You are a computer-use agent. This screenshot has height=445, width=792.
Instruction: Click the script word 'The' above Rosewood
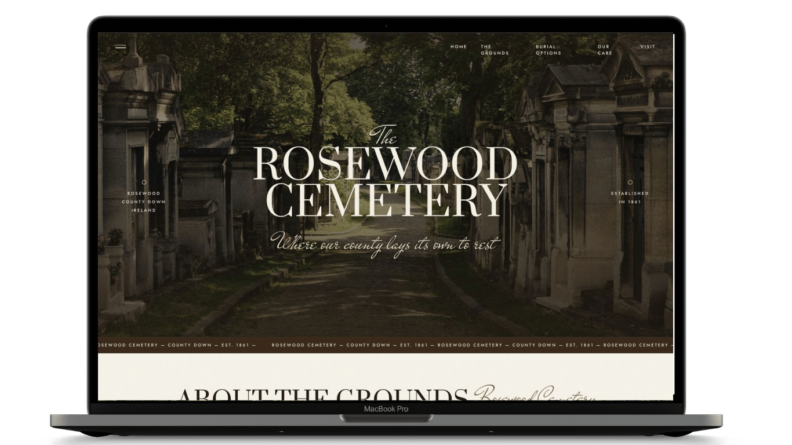coord(383,135)
